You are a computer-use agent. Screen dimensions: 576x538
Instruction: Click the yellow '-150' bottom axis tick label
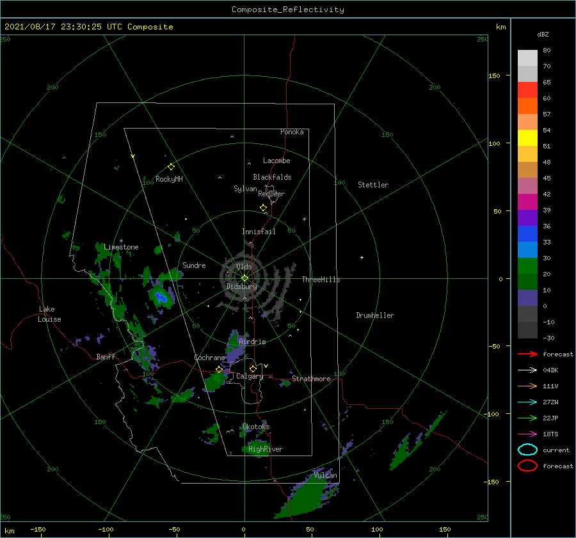tap(38, 529)
